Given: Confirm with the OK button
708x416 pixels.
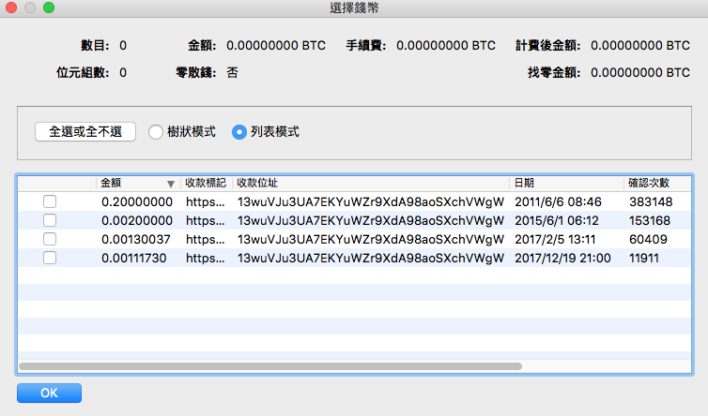Looking at the screenshot, I should point(49,393).
